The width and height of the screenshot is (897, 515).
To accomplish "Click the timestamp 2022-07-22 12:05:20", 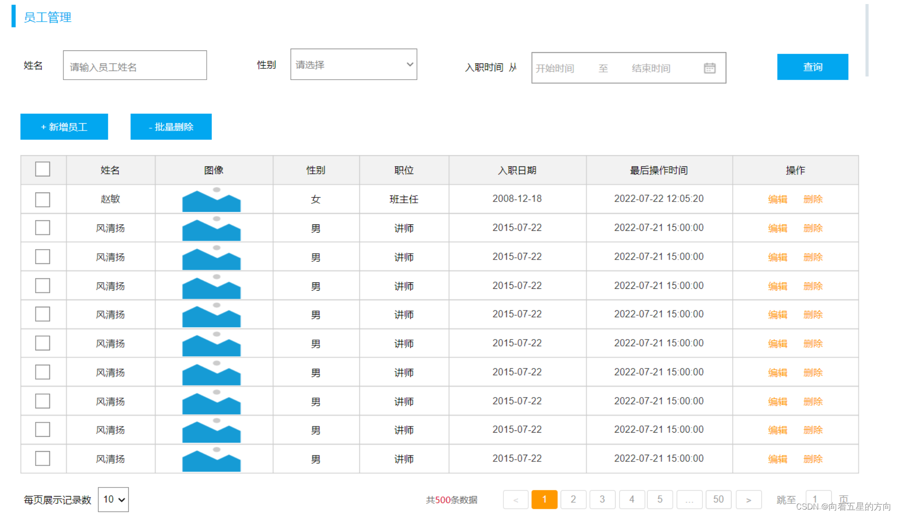I will [x=659, y=199].
